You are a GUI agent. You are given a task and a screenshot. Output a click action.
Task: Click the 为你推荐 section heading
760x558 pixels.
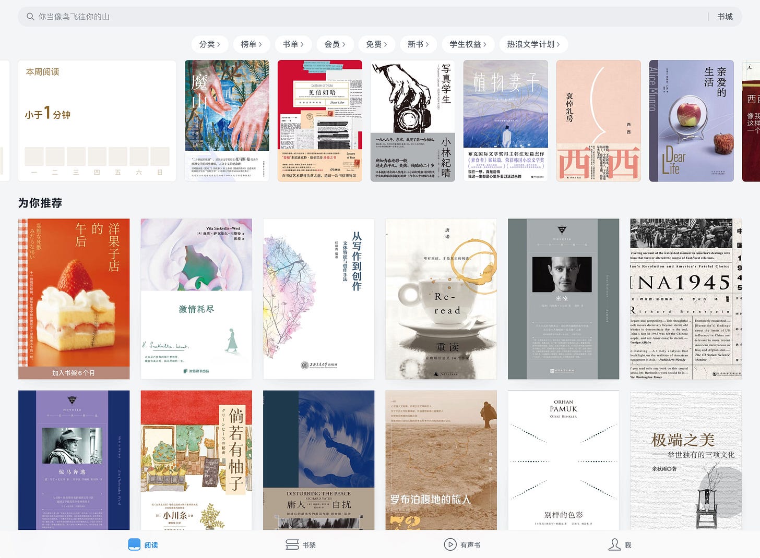tap(40, 203)
